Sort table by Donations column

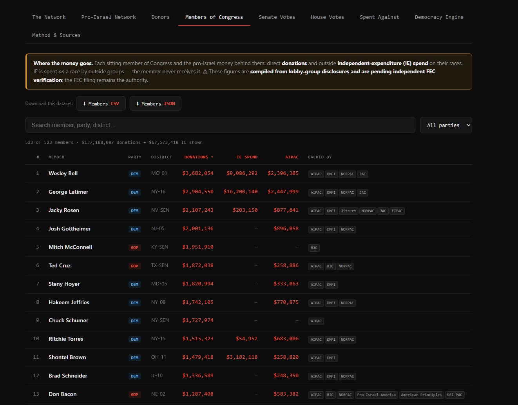[199, 157]
